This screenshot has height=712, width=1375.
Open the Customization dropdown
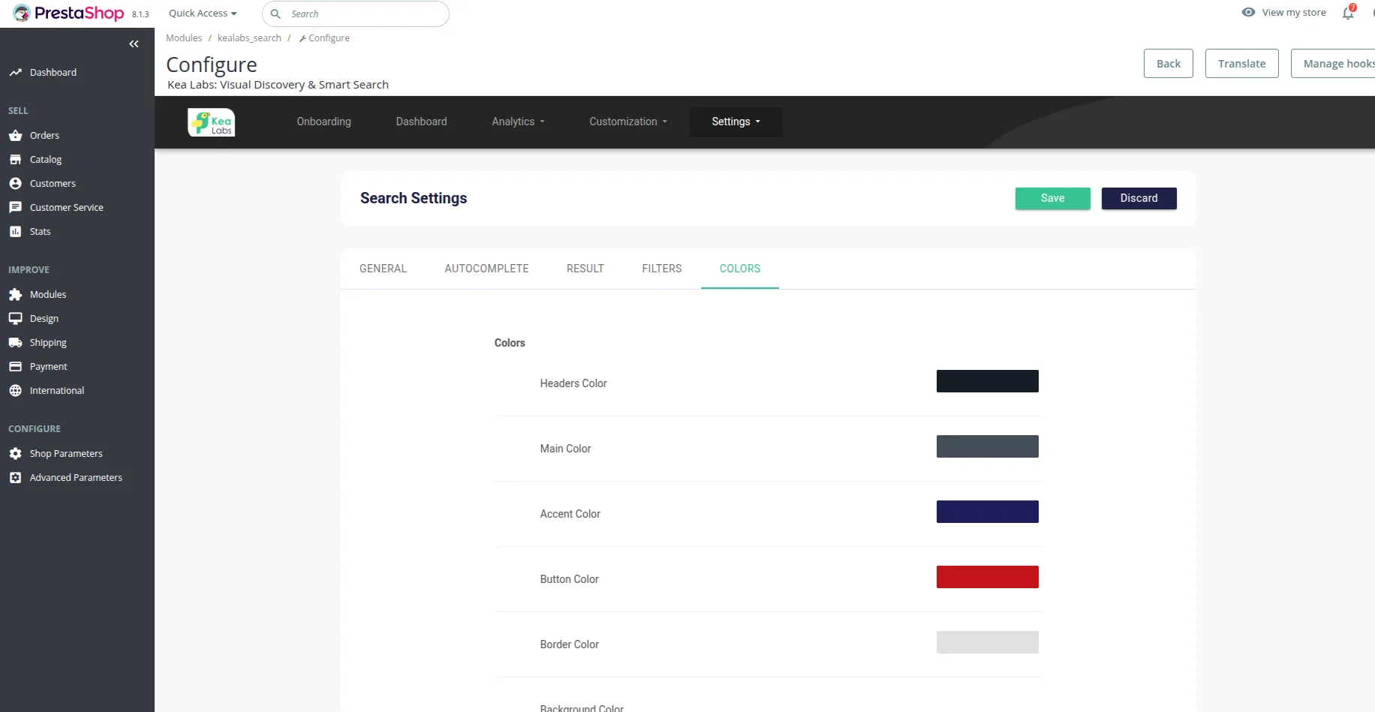point(627,122)
